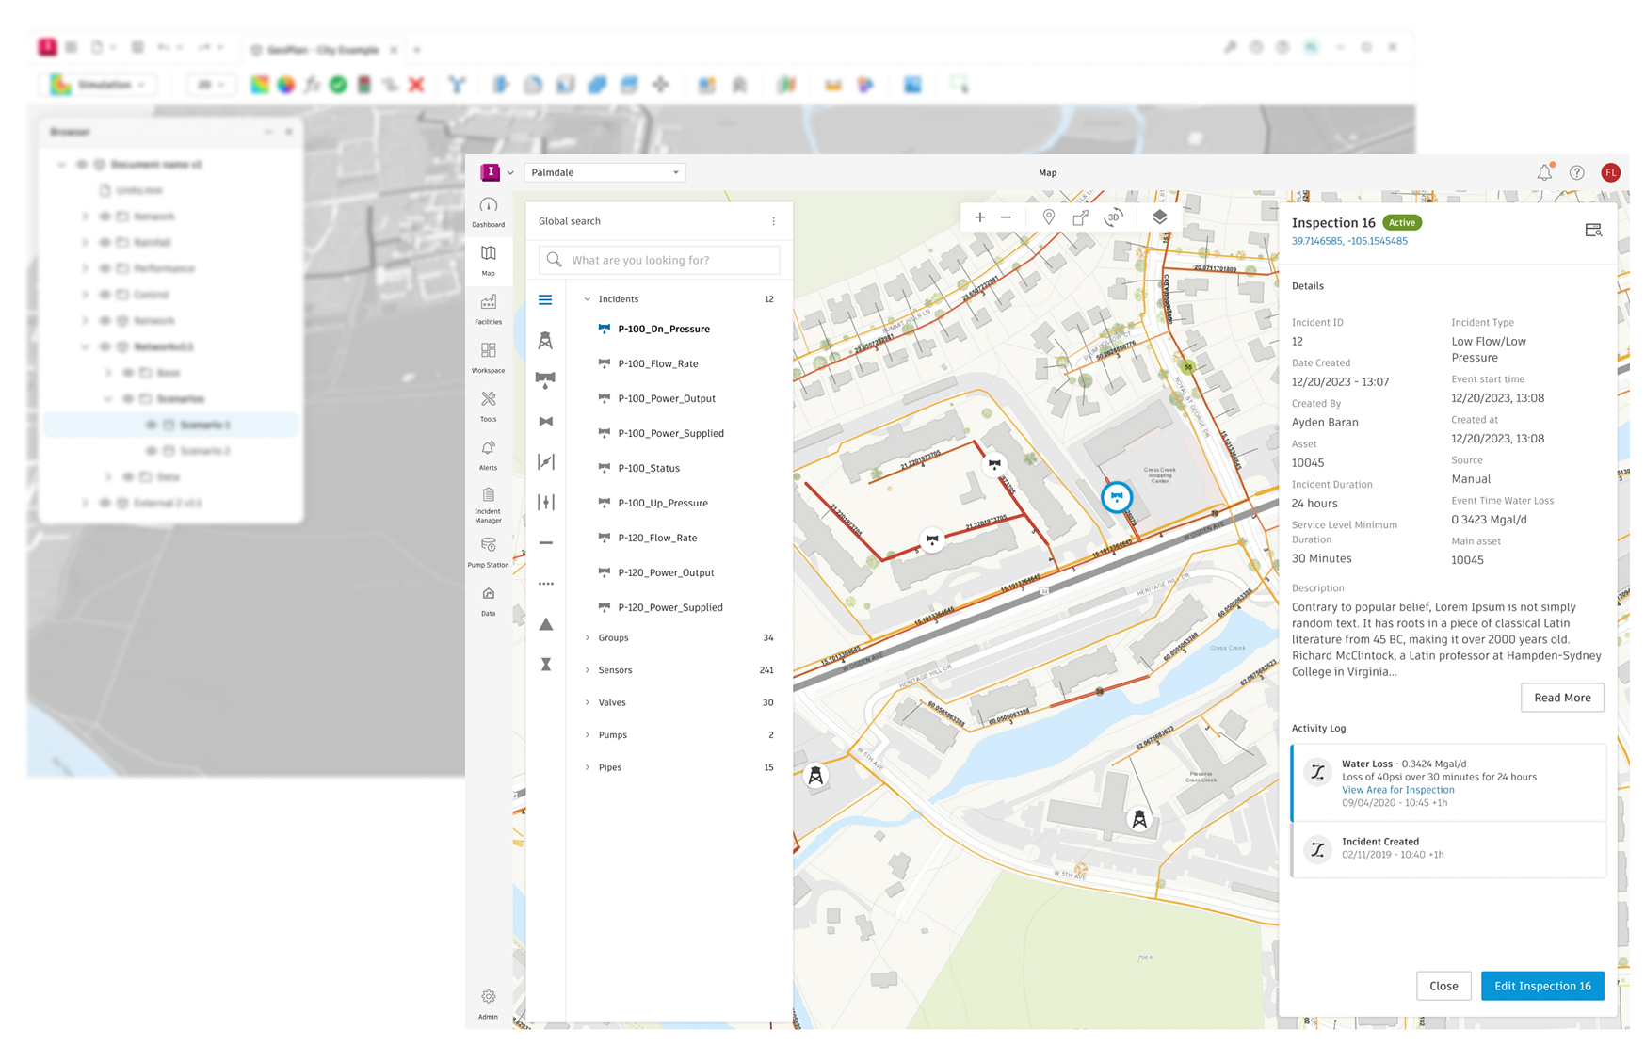Select the hamburger list filter in the search panel
1645x1045 pixels.
click(545, 300)
